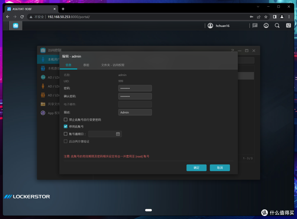Expand the Chrome tab search chevron
297x219 pixels.
(258, 7)
